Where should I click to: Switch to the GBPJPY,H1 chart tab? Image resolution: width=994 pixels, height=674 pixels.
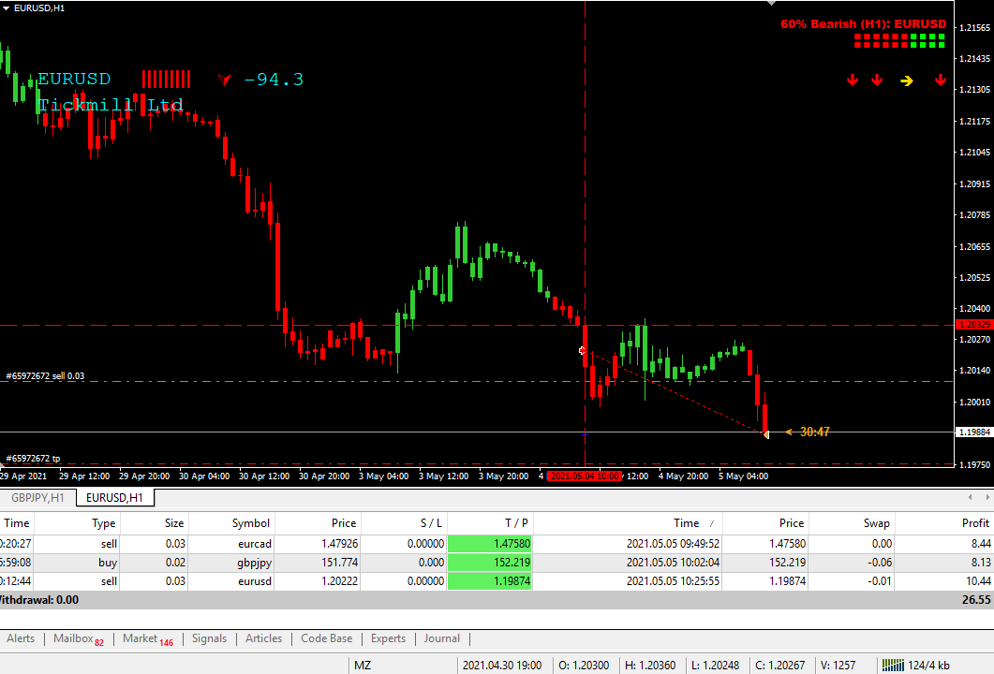38,498
